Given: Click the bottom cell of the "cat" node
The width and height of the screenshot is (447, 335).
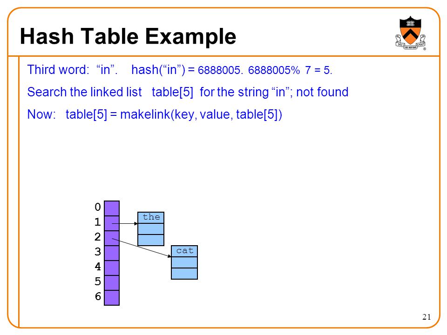Looking at the screenshot, I should click(184, 274).
